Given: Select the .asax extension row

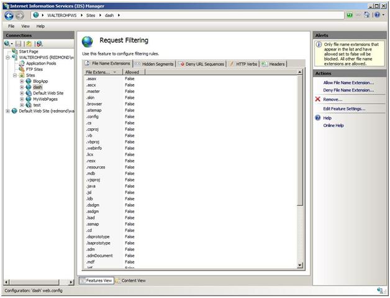Looking at the screenshot, I should point(191,79).
